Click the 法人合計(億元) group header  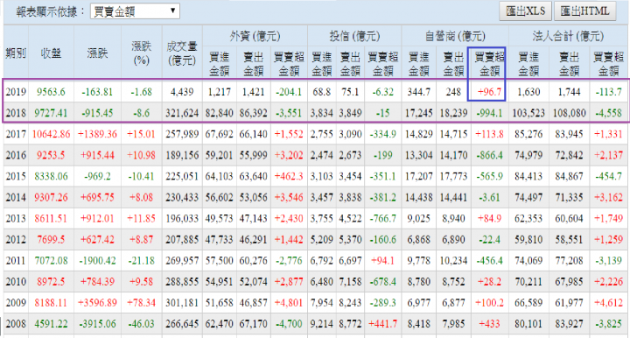568,36
